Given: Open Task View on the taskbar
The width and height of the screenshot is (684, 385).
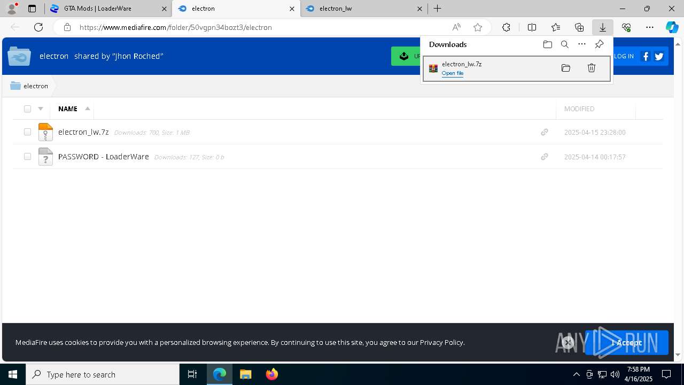Looking at the screenshot, I should 192,374.
